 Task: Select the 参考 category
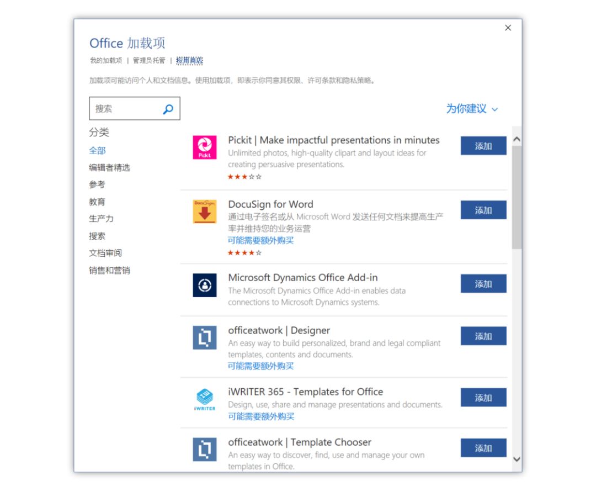coord(97,184)
